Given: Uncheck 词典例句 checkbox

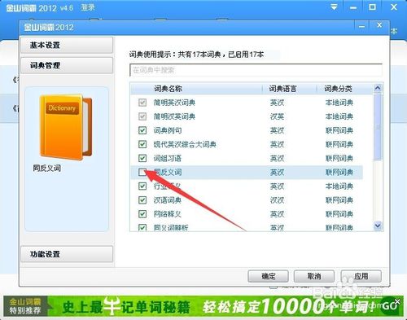Looking at the screenshot, I should (142, 130).
